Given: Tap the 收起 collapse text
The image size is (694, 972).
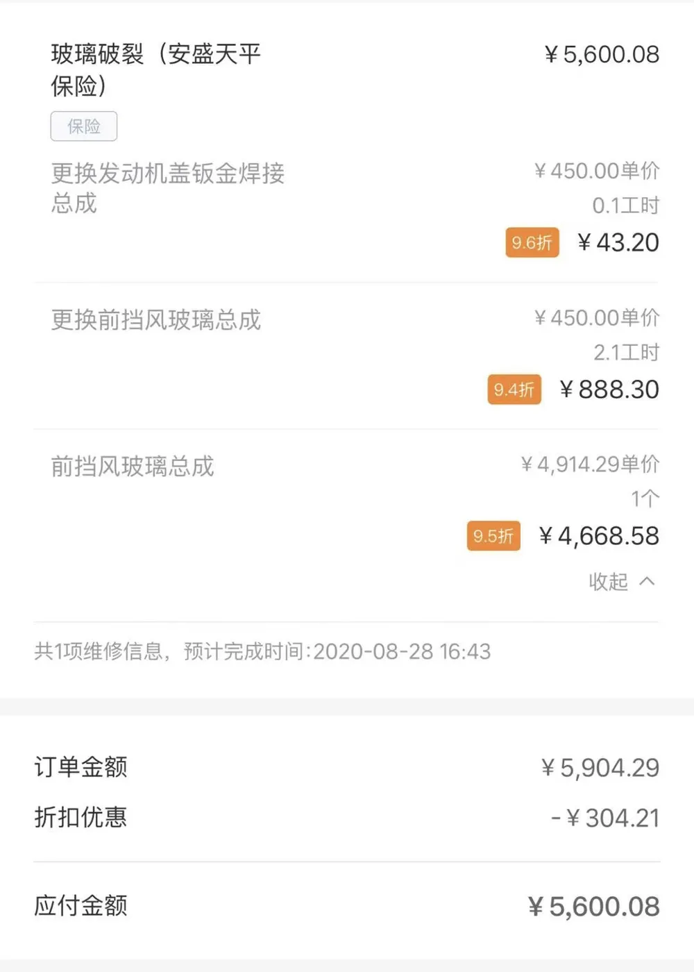Looking at the screenshot, I should pyautogui.click(x=608, y=581).
